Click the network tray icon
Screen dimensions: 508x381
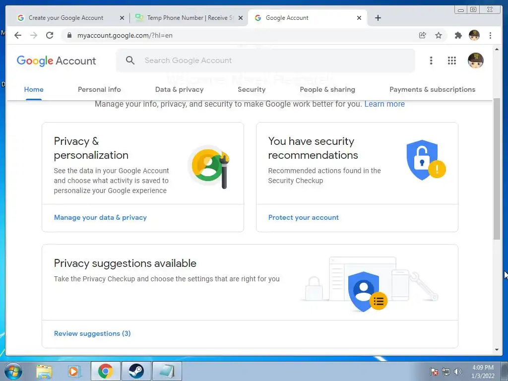click(x=446, y=372)
